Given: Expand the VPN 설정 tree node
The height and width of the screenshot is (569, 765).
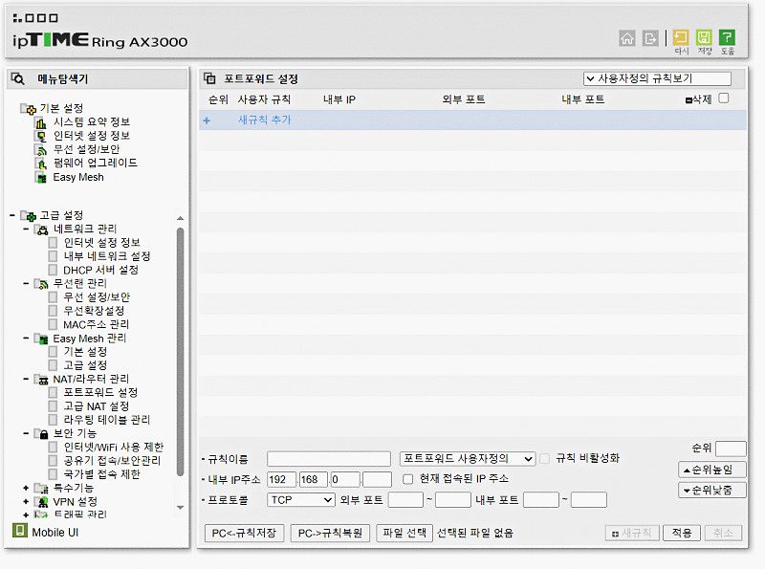Looking at the screenshot, I should click(x=26, y=501).
